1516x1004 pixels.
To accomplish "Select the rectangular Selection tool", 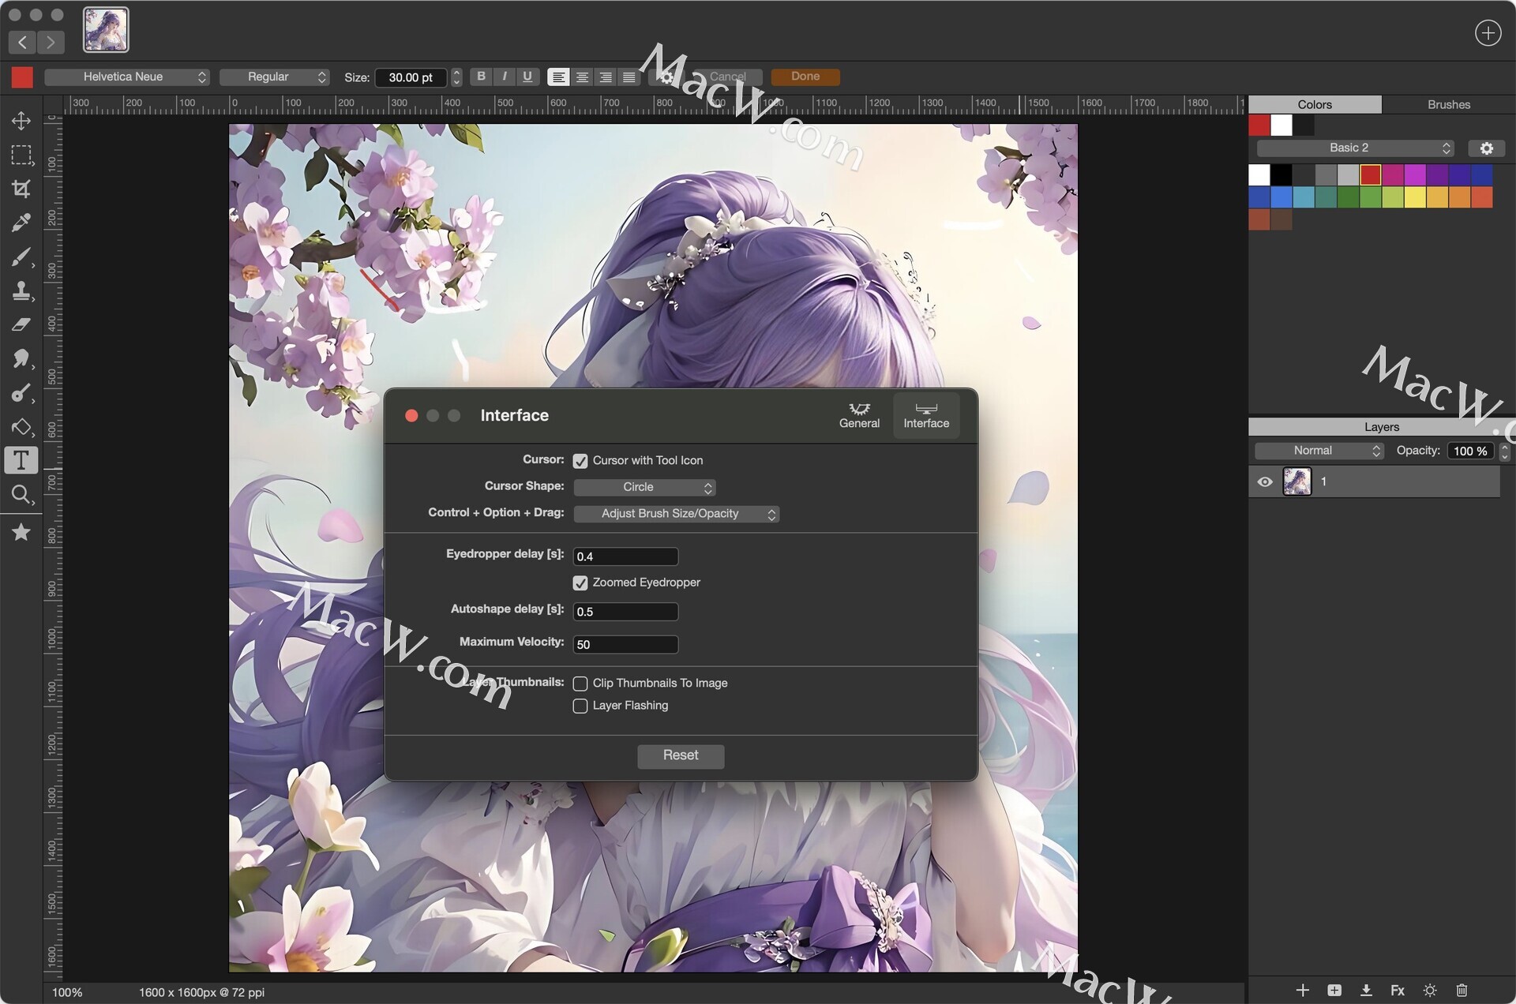I will (x=21, y=155).
